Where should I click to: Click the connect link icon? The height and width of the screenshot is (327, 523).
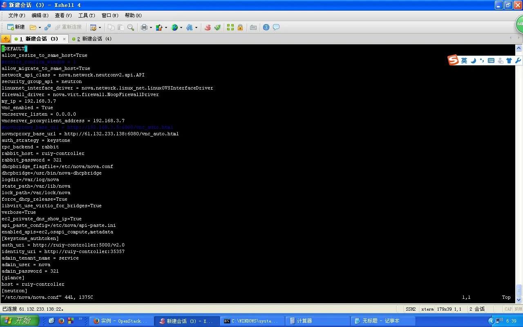[47, 27]
